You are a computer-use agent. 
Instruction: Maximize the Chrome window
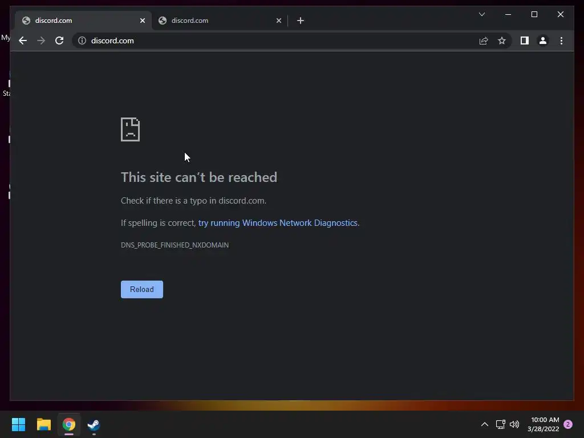point(534,14)
